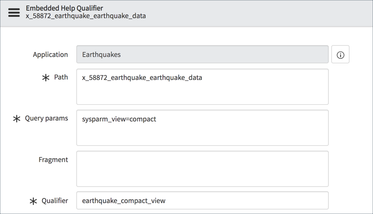The width and height of the screenshot is (373, 214).
Task: Focus the Path text area
Action: [x=202, y=93]
